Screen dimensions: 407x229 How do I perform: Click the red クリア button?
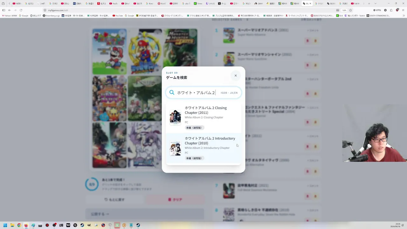175,199
